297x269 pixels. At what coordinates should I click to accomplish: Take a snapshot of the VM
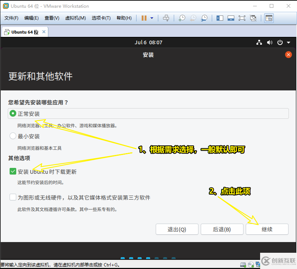click(x=182, y=18)
